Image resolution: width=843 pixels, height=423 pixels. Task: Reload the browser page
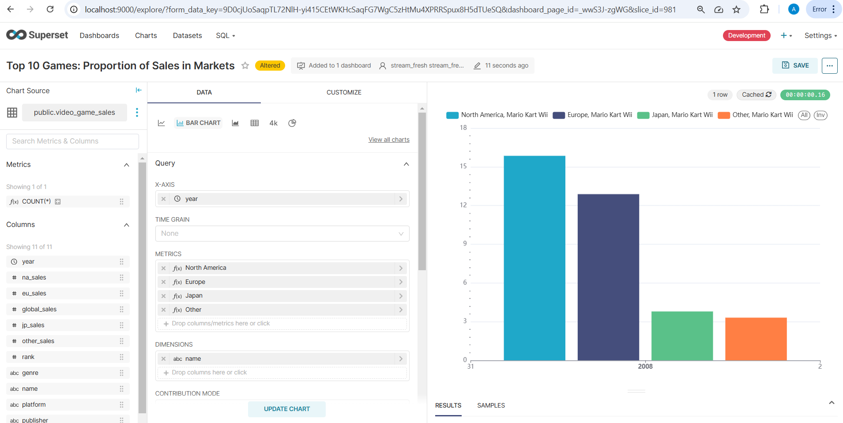[x=50, y=9]
